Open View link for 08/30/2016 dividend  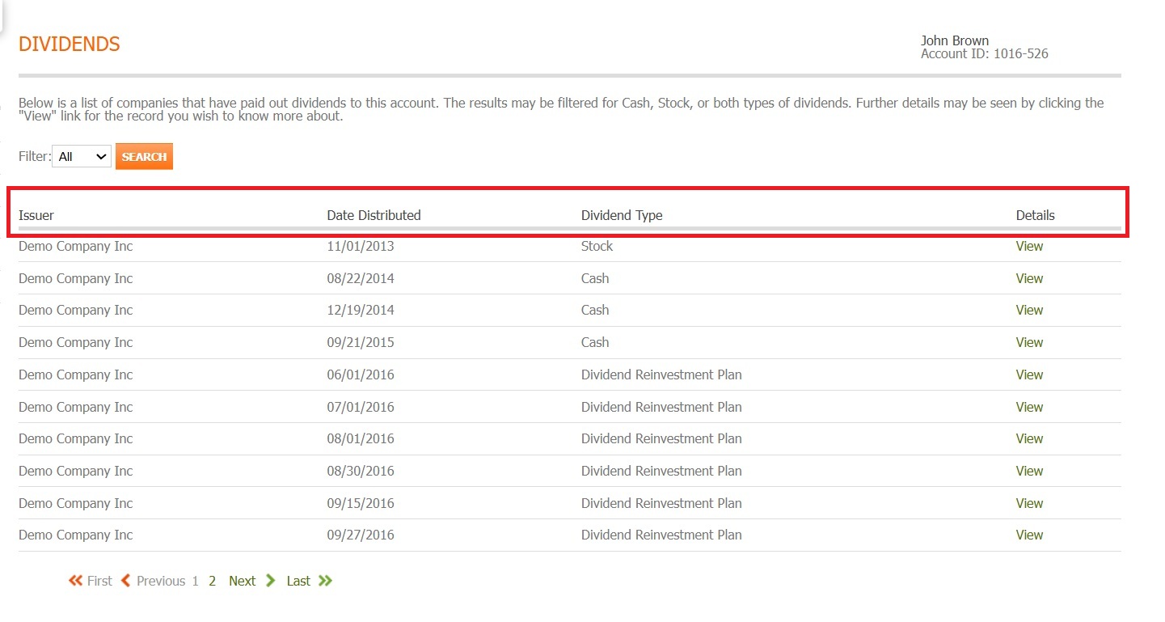[x=1029, y=471]
